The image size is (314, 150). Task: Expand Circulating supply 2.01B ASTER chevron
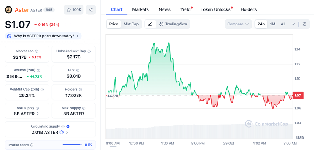pos(67,132)
